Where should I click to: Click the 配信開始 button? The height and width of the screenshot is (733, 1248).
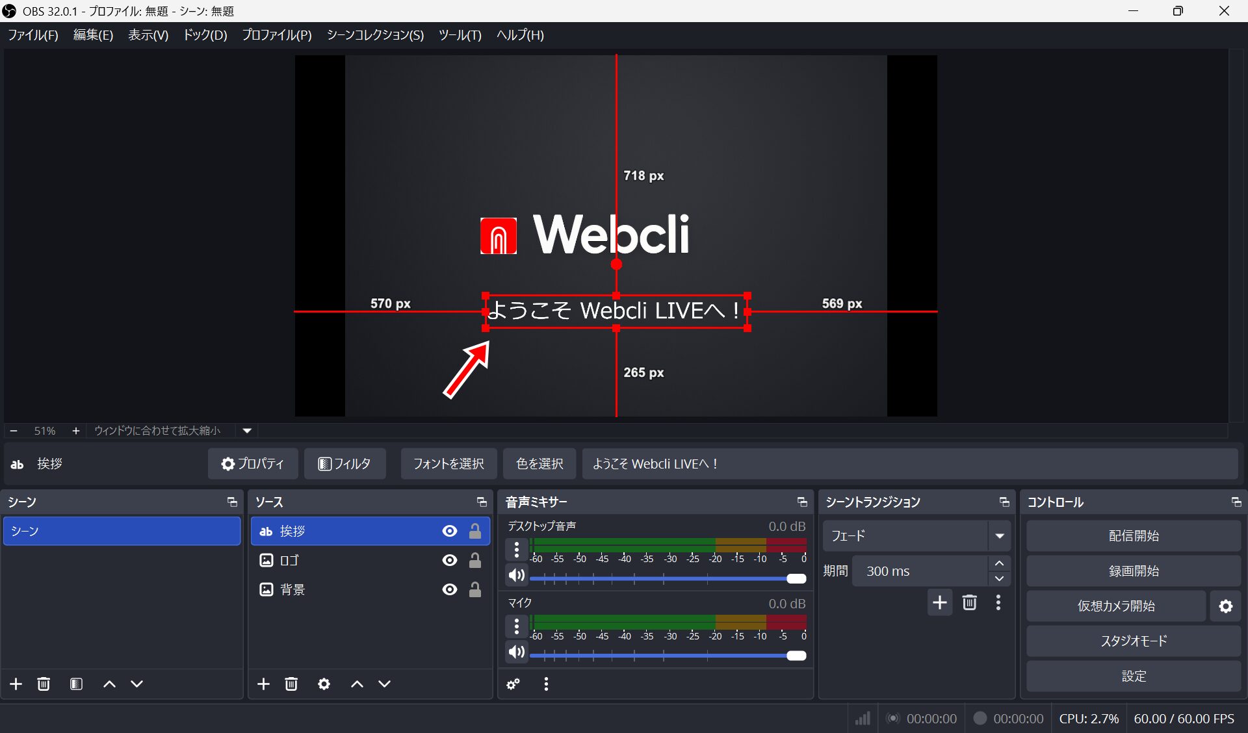tap(1133, 536)
